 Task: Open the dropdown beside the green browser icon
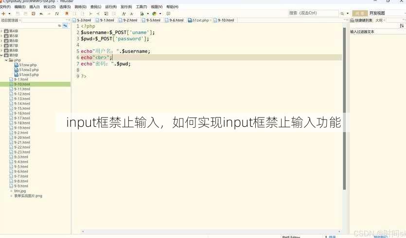(x=160, y=14)
